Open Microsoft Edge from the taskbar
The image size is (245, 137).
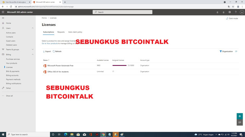pyautogui.click(x=65, y=134)
